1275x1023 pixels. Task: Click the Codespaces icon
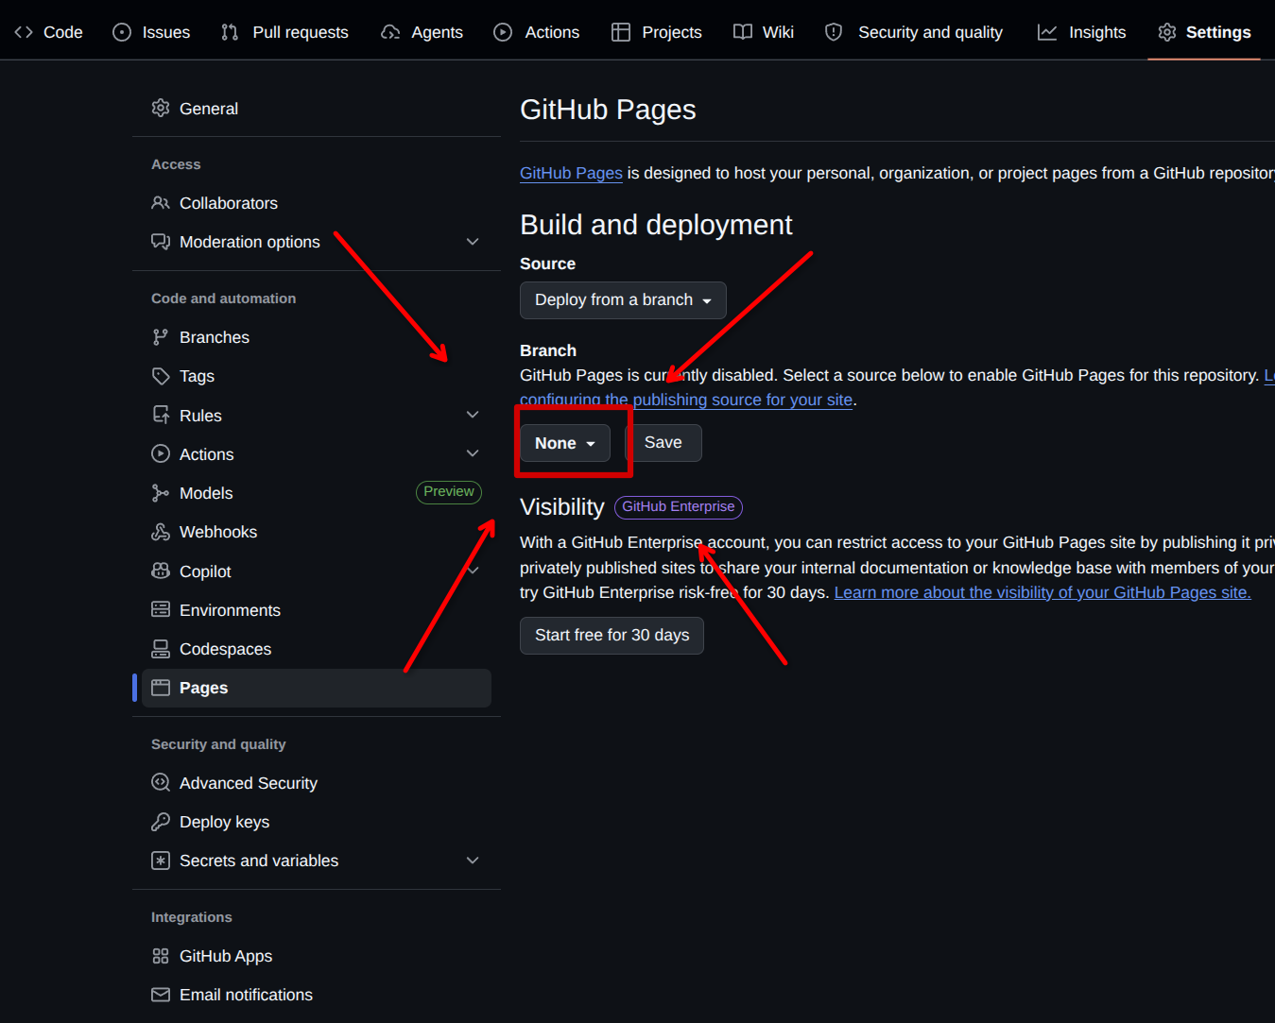(161, 649)
